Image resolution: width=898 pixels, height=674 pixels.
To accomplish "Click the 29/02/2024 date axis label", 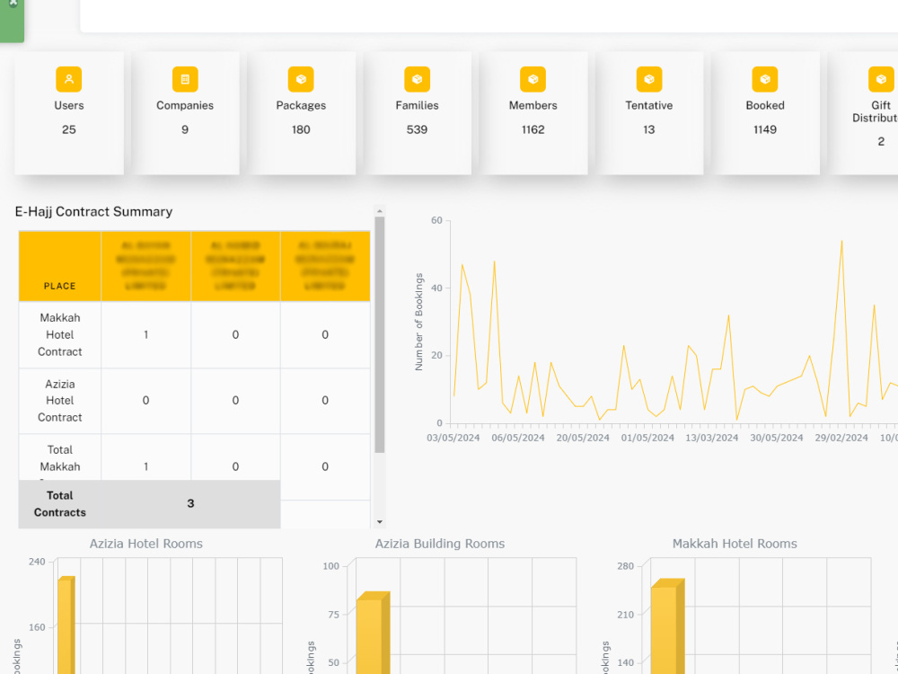I will click(x=841, y=438).
